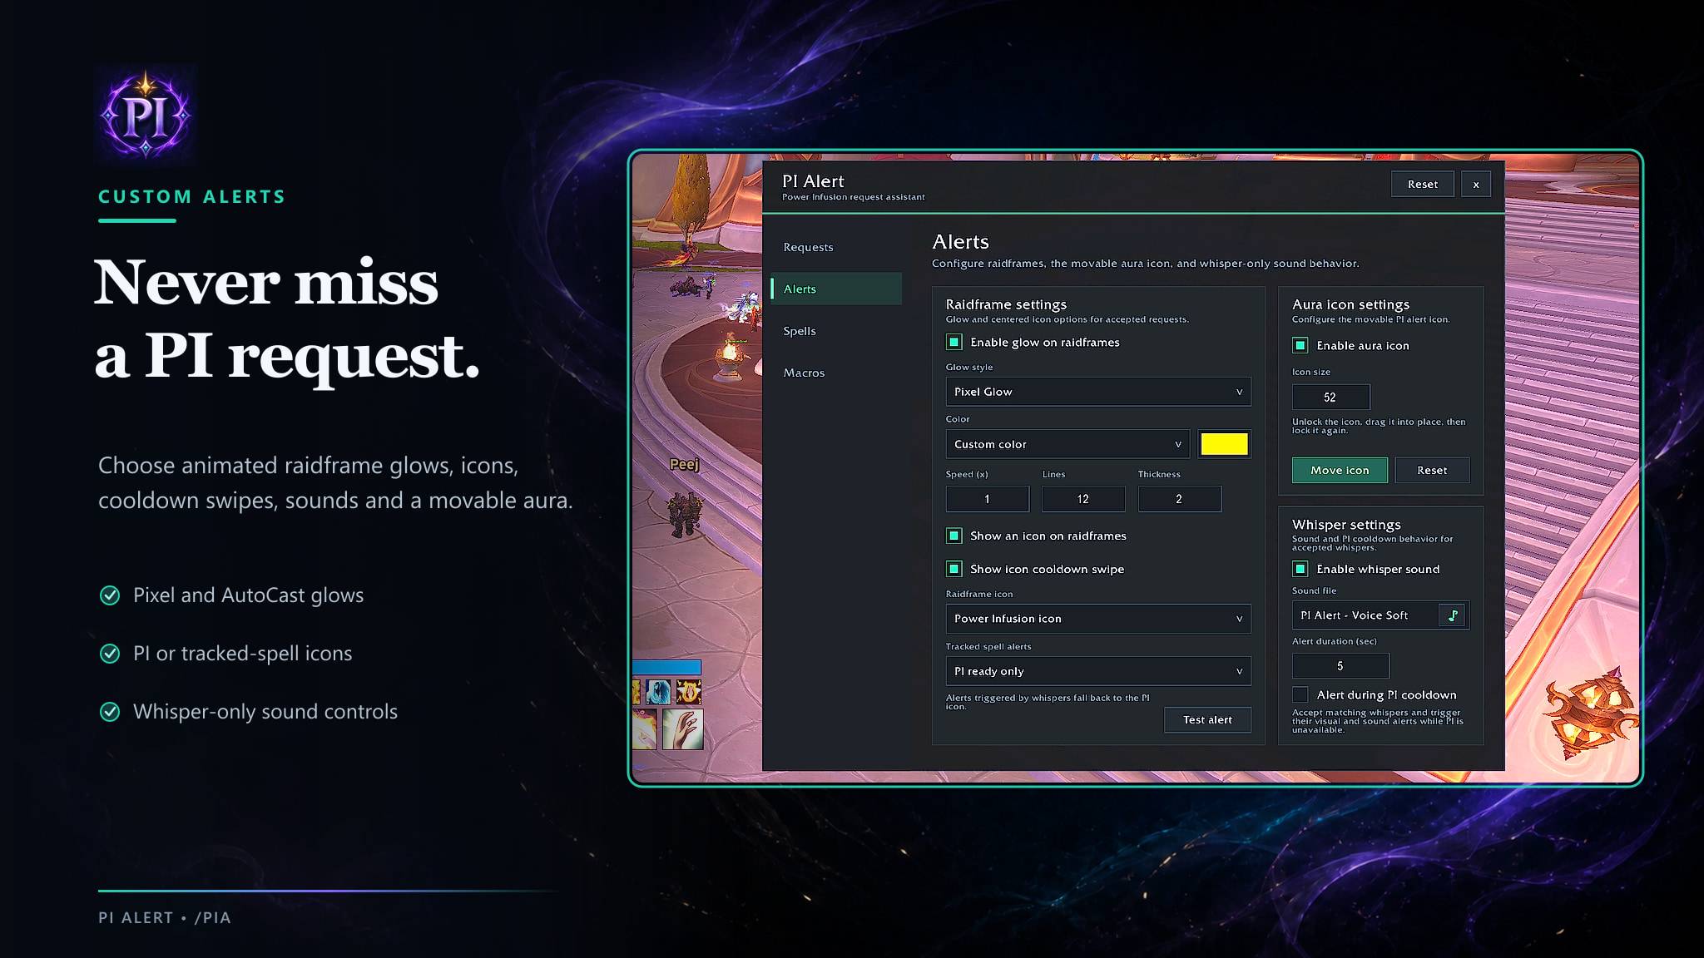Image resolution: width=1704 pixels, height=958 pixels.
Task: Click the Icon size field showing 52
Action: click(1330, 397)
